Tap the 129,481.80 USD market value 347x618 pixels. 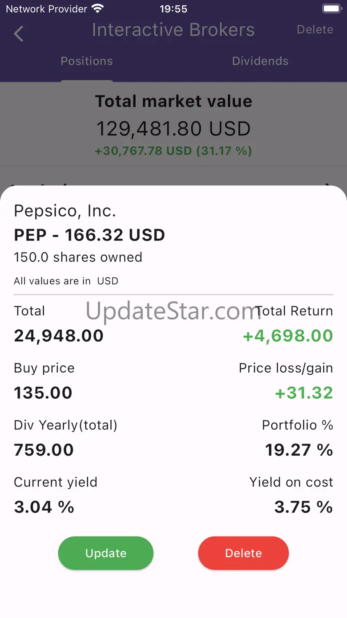pyautogui.click(x=173, y=129)
